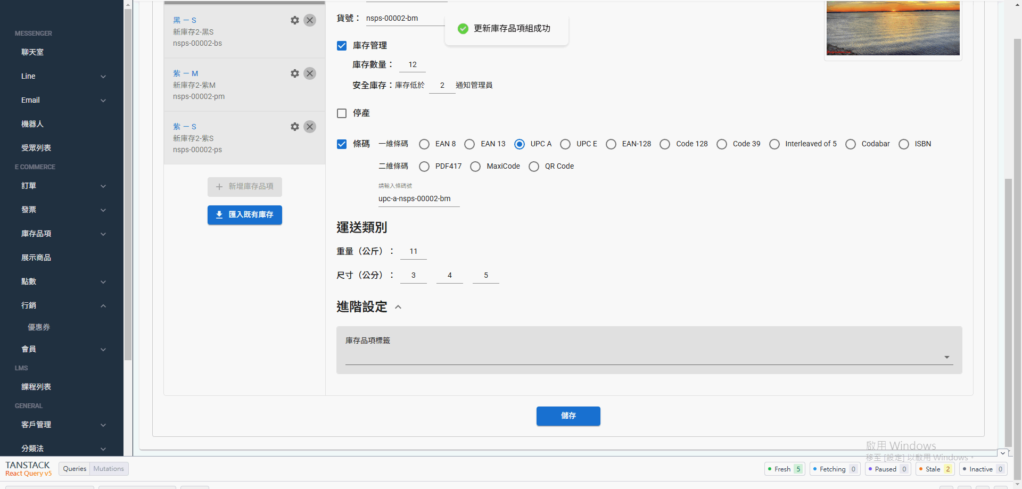Image resolution: width=1022 pixels, height=489 pixels.
Task: Switch to the Mutations devtools tab
Action: click(109, 469)
